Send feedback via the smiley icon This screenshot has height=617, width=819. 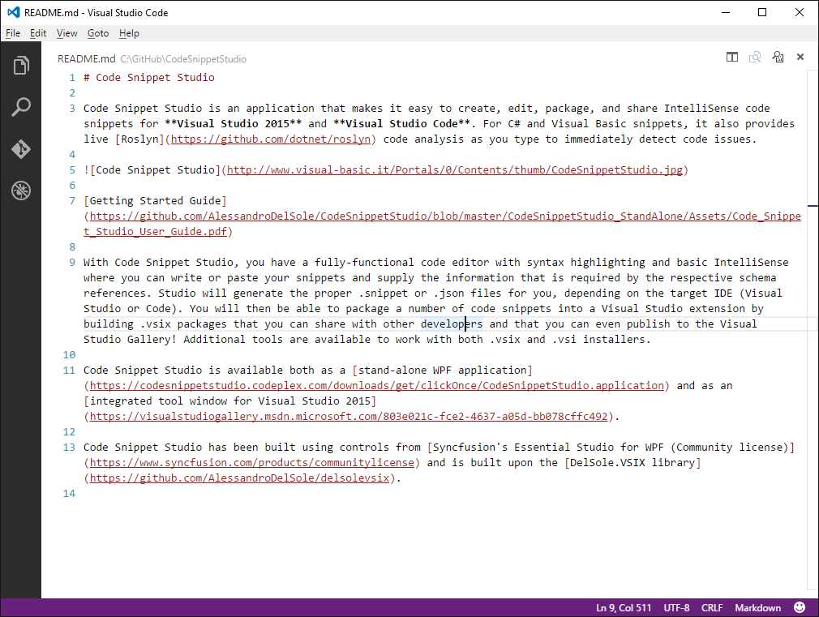pos(800,607)
